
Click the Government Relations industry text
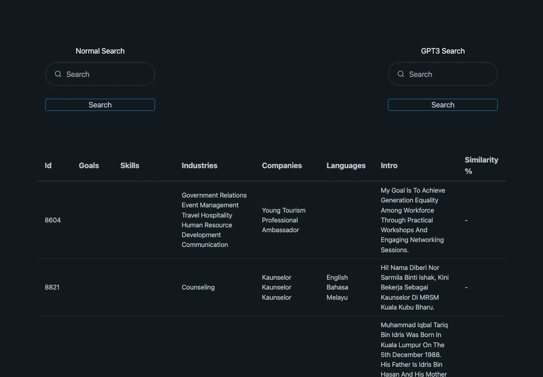[214, 195]
